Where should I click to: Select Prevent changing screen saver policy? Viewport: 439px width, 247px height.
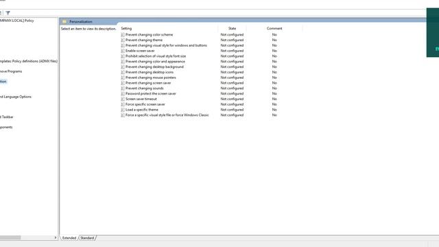[x=148, y=83]
